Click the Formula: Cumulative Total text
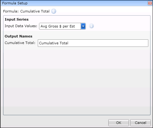This screenshot has width=153, height=128. pyautogui.click(x=26, y=11)
